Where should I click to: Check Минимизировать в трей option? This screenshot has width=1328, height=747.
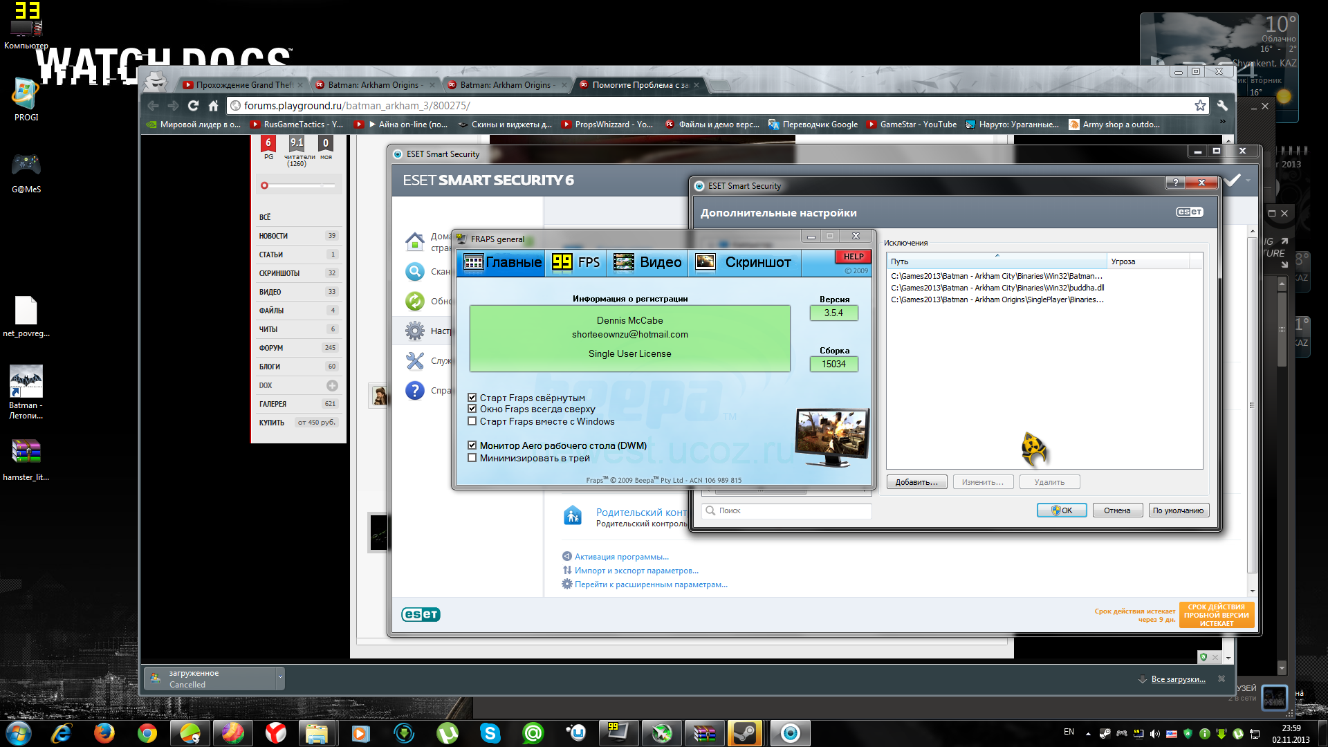pos(472,458)
